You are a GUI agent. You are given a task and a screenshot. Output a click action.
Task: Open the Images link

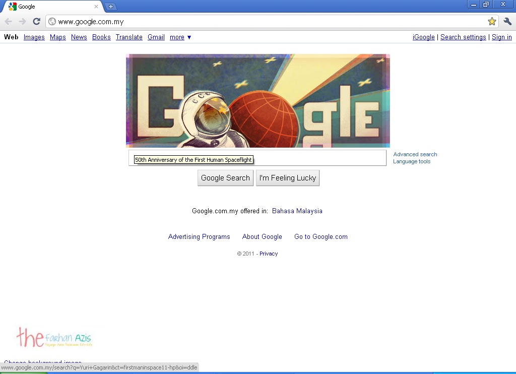coord(34,37)
